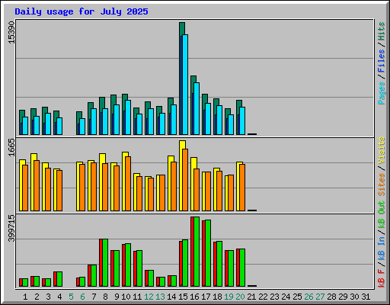Click day 10 on the x-axis

click(x=126, y=297)
